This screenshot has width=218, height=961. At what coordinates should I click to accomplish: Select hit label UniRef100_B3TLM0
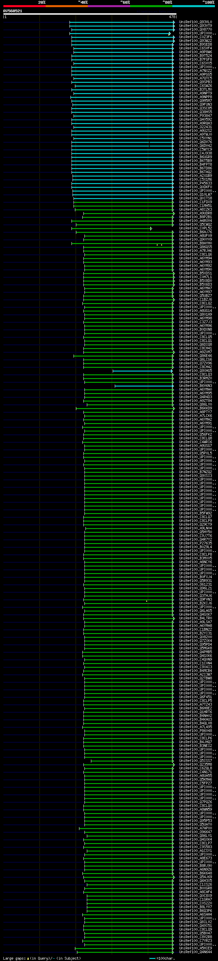[x=196, y=90]
